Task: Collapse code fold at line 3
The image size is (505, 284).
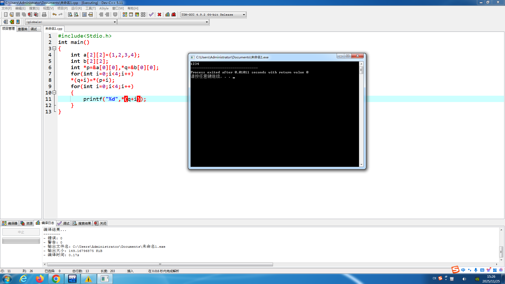Action: (54, 48)
